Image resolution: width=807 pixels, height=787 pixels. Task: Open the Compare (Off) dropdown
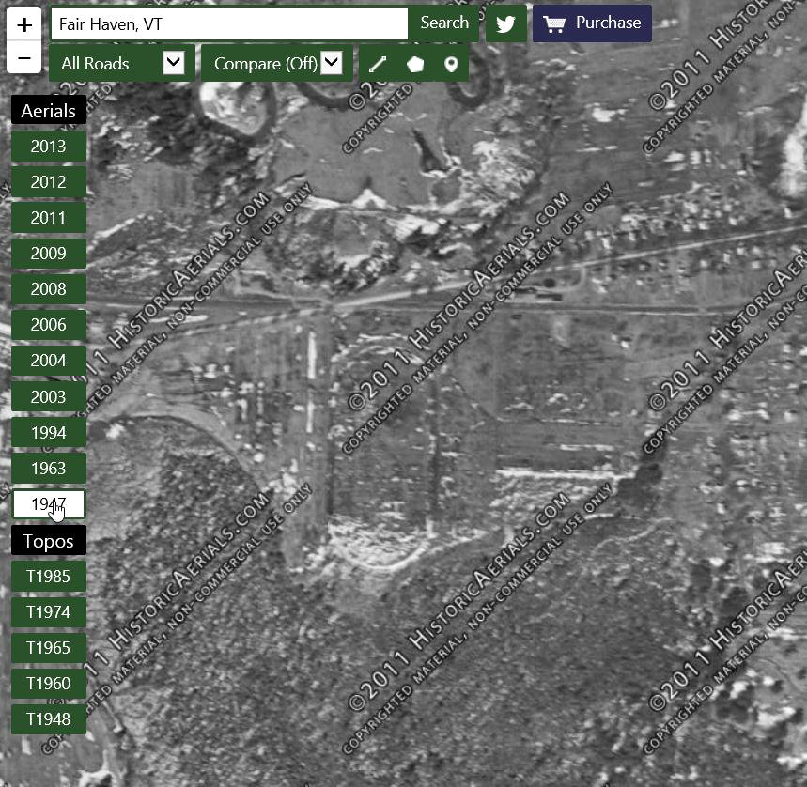(277, 63)
